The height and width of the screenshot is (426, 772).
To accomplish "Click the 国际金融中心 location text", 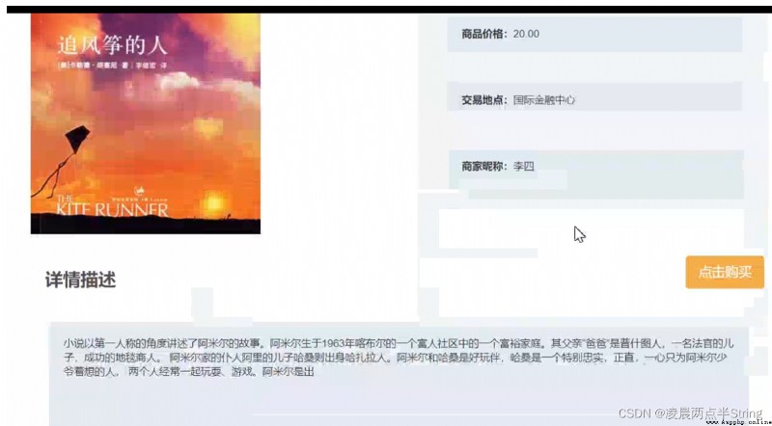I will 544,100.
